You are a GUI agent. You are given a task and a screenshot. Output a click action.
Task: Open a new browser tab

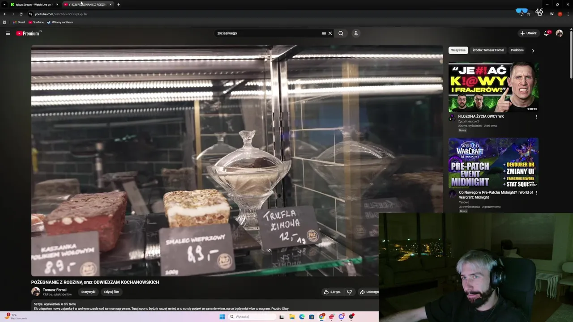tap(119, 4)
